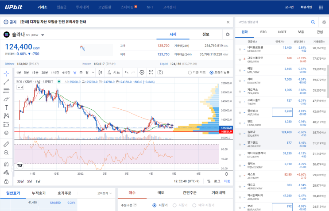Select the 트레이딩뷰 radio option

pyautogui.click(x=212, y=73)
